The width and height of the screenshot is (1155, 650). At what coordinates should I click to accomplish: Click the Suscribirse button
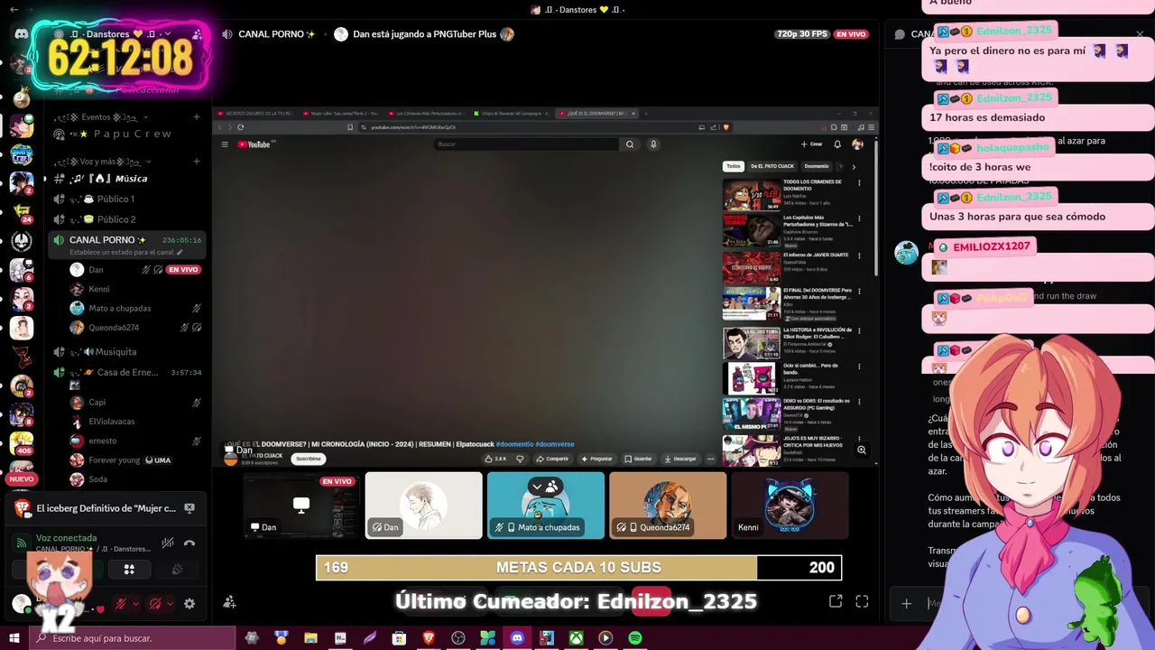click(308, 459)
